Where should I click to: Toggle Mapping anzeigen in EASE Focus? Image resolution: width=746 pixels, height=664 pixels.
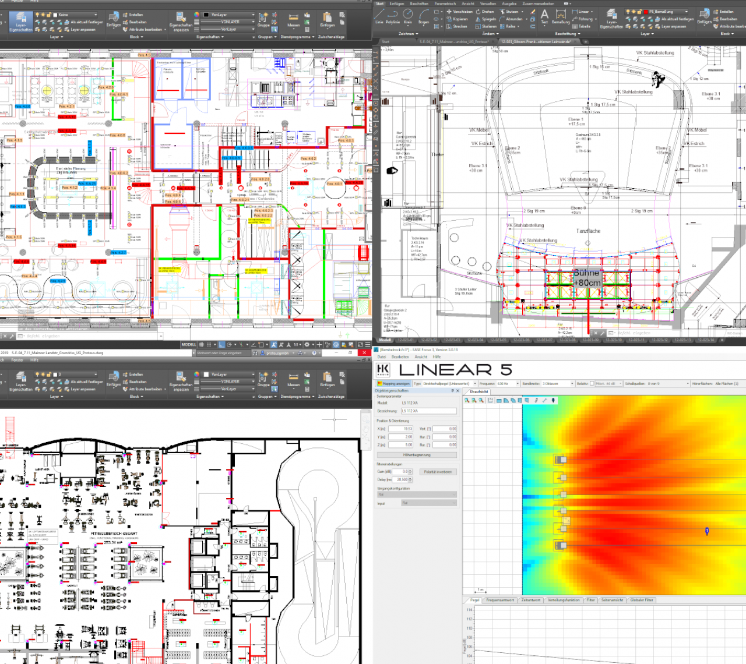[393, 384]
